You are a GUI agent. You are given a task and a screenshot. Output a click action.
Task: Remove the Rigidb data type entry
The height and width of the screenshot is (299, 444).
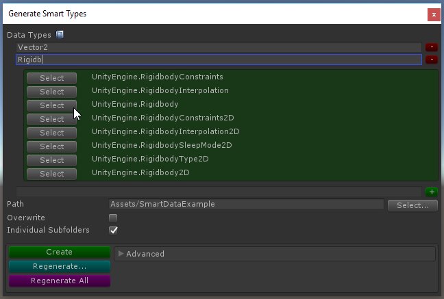click(432, 60)
